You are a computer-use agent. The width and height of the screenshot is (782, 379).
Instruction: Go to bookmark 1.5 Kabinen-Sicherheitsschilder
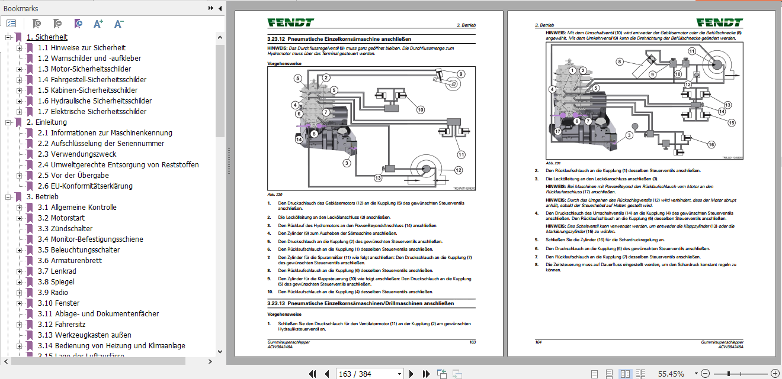88,90
